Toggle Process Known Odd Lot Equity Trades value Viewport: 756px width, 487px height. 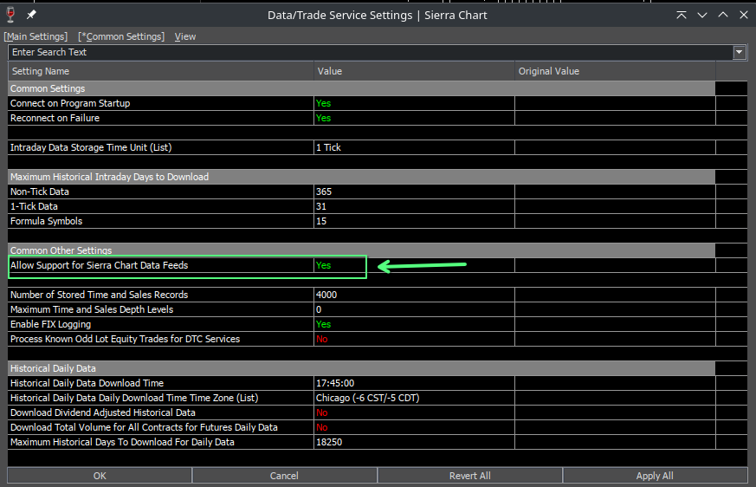[x=414, y=339]
